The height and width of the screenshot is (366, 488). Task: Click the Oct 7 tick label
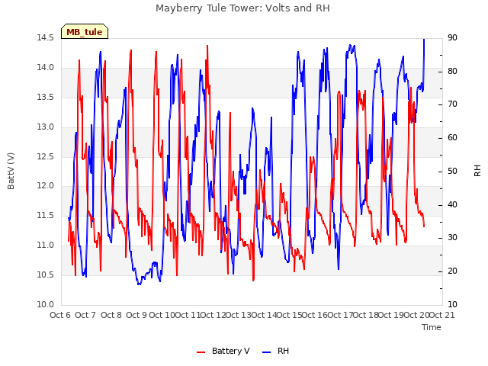point(85,315)
